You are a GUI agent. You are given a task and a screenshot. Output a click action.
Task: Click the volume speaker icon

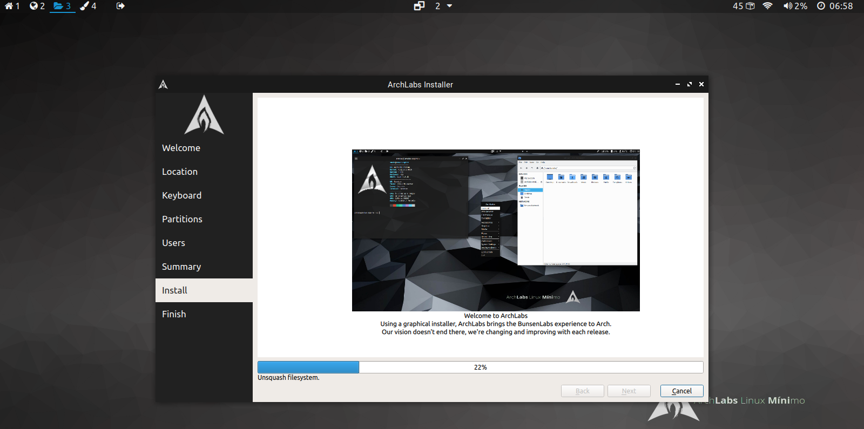[788, 6]
